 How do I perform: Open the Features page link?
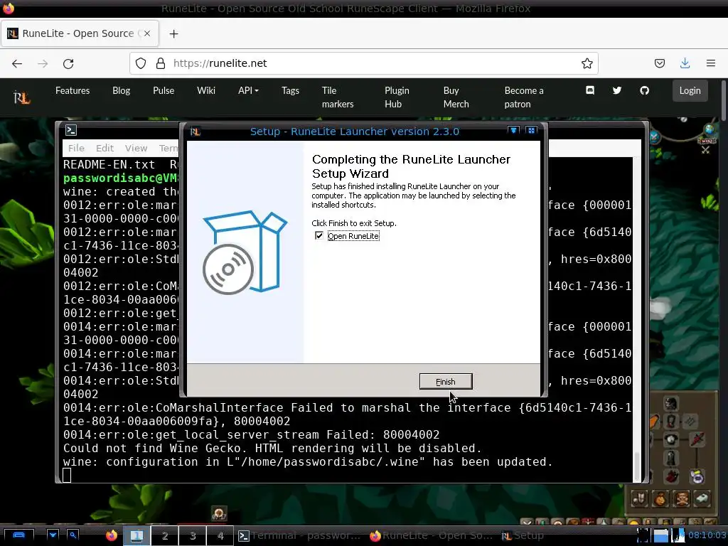(73, 90)
